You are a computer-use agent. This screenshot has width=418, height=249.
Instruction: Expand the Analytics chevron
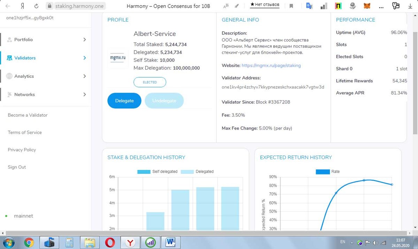coord(84,76)
